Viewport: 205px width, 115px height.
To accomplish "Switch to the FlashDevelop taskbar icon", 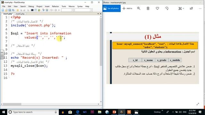I will click(x=122, y=112).
